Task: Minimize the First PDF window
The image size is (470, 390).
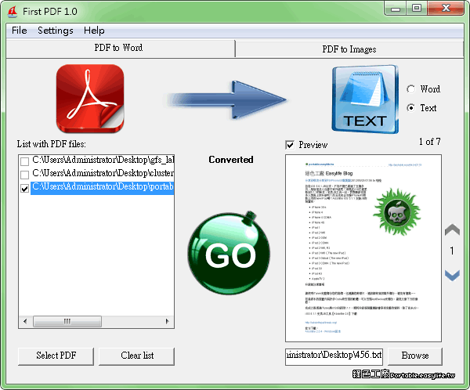Action: [396, 9]
